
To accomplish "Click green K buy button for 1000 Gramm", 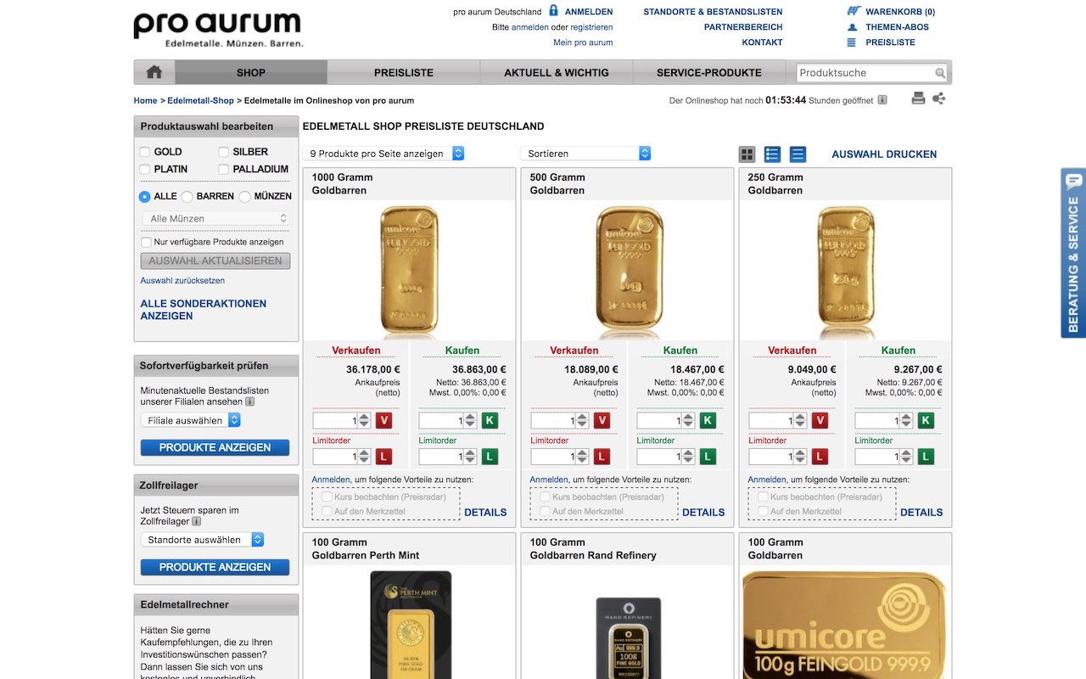I will click(x=490, y=420).
